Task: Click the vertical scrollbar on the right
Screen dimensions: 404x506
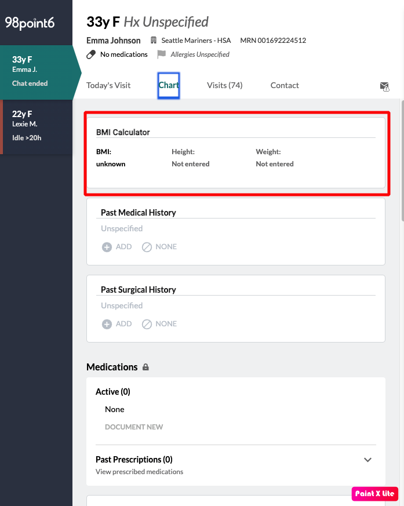Action: tap(401, 162)
